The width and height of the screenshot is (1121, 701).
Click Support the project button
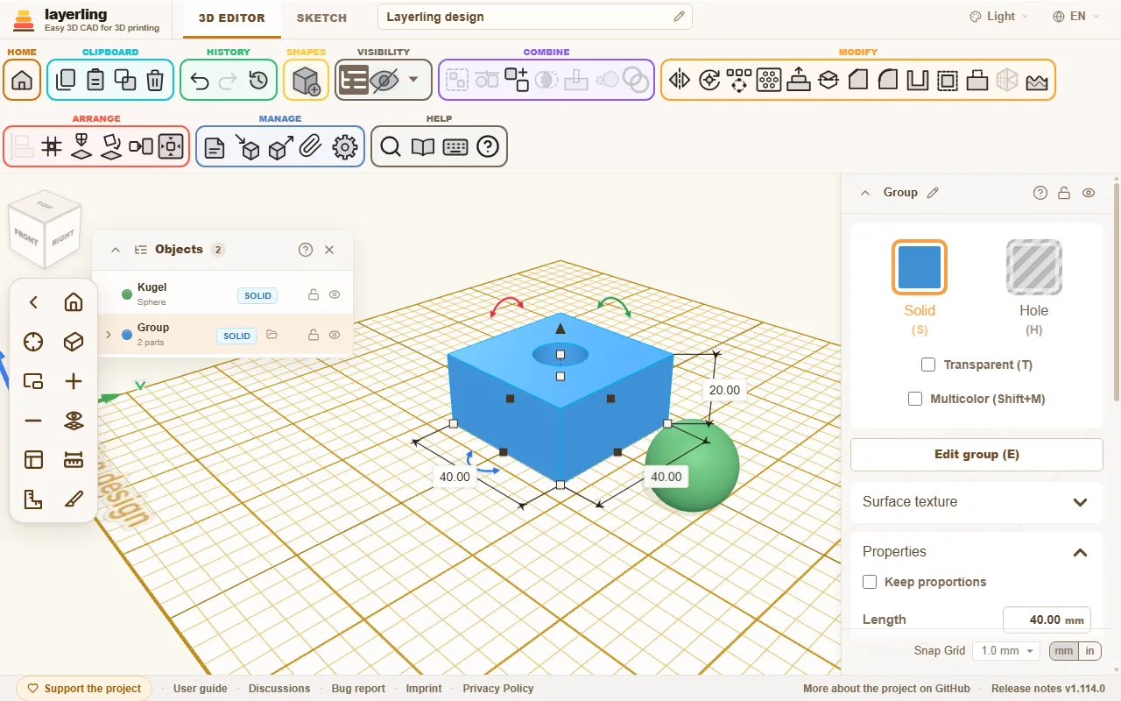click(x=84, y=689)
